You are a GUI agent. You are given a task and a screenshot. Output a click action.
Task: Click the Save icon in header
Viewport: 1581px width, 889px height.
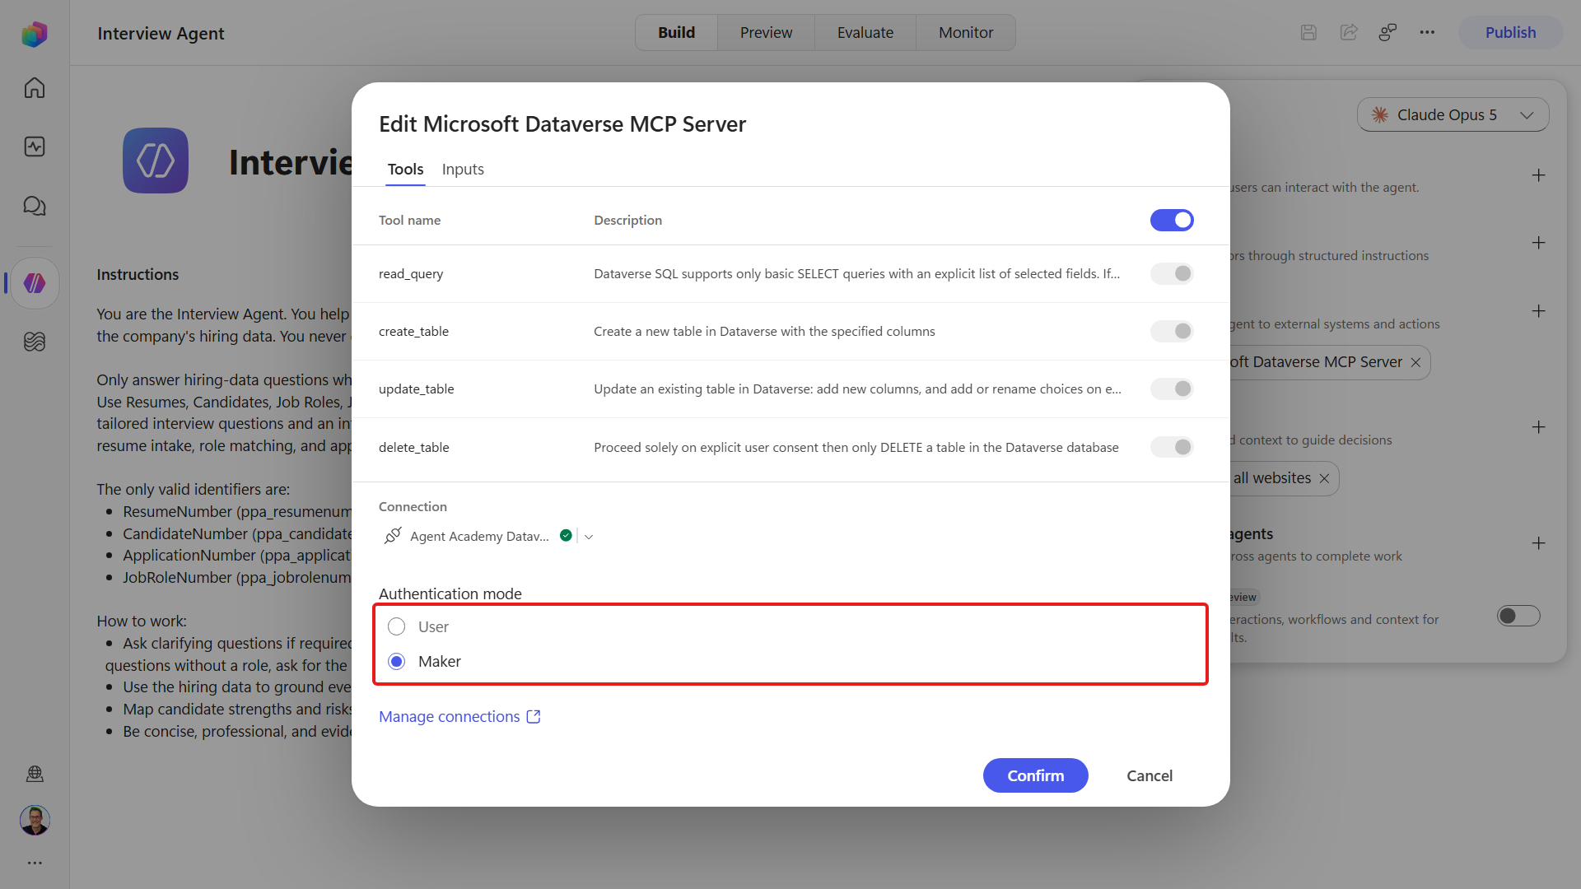1308,32
